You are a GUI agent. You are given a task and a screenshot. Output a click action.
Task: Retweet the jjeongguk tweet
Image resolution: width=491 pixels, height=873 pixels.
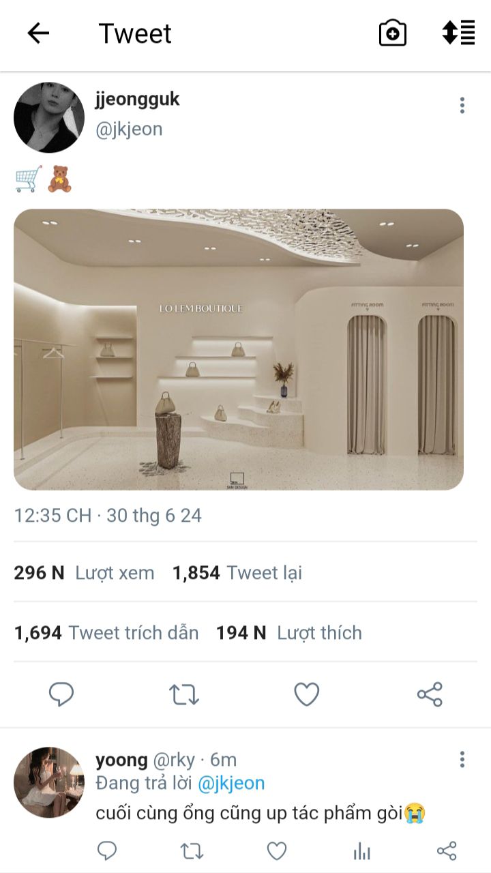point(183,694)
